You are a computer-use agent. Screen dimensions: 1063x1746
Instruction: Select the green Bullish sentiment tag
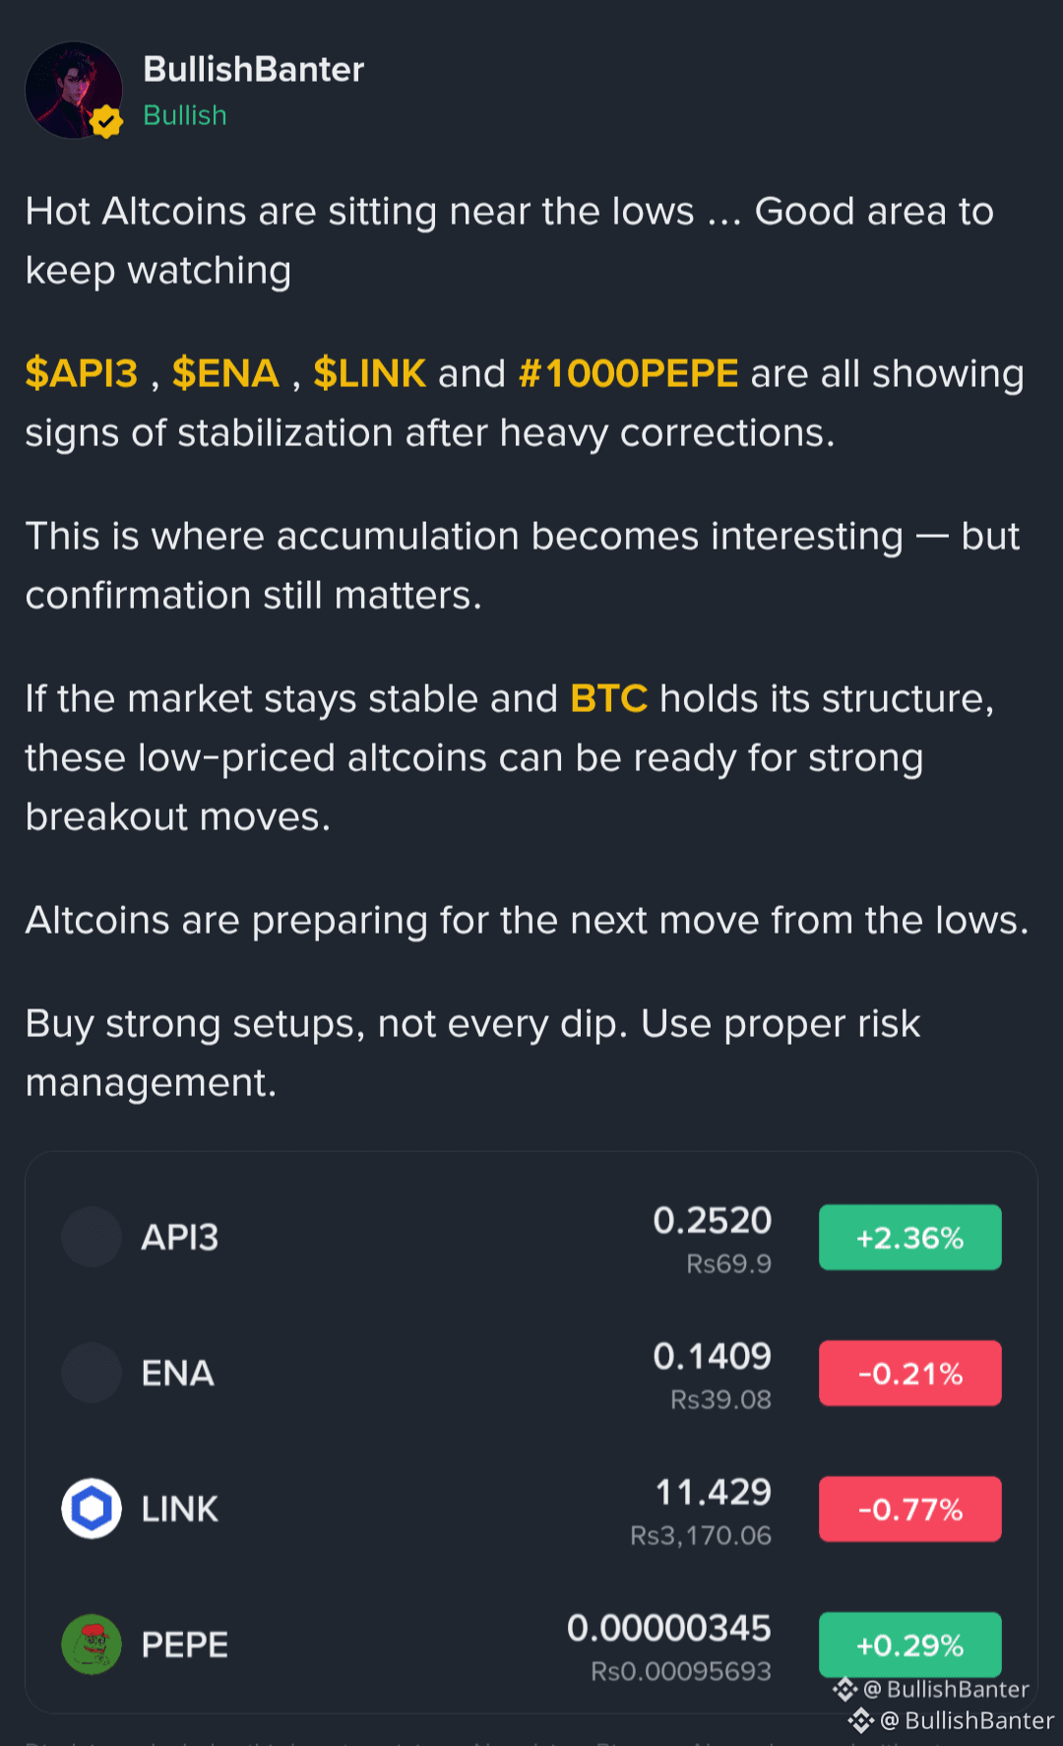coord(185,115)
